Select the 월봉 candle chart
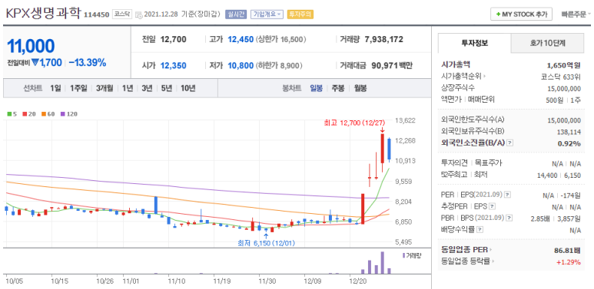Image resolution: width=594 pixels, height=289 pixels. point(360,88)
